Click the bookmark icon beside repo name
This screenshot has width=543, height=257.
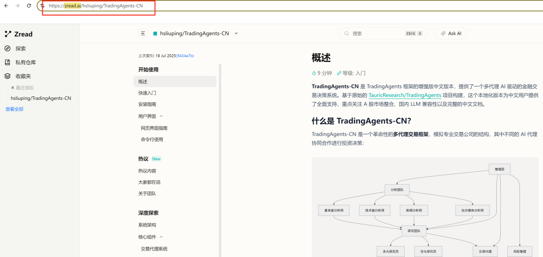click(155, 34)
